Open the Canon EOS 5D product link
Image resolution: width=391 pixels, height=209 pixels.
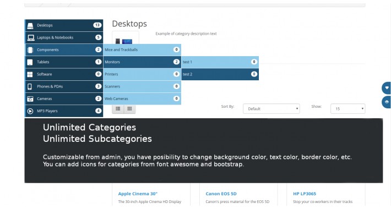click(x=221, y=194)
